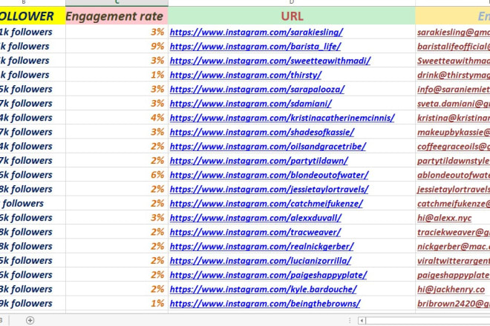Viewport: 490px width, 326px height.
Task: Click the partytildawnstyle email cell
Action: [x=454, y=161]
